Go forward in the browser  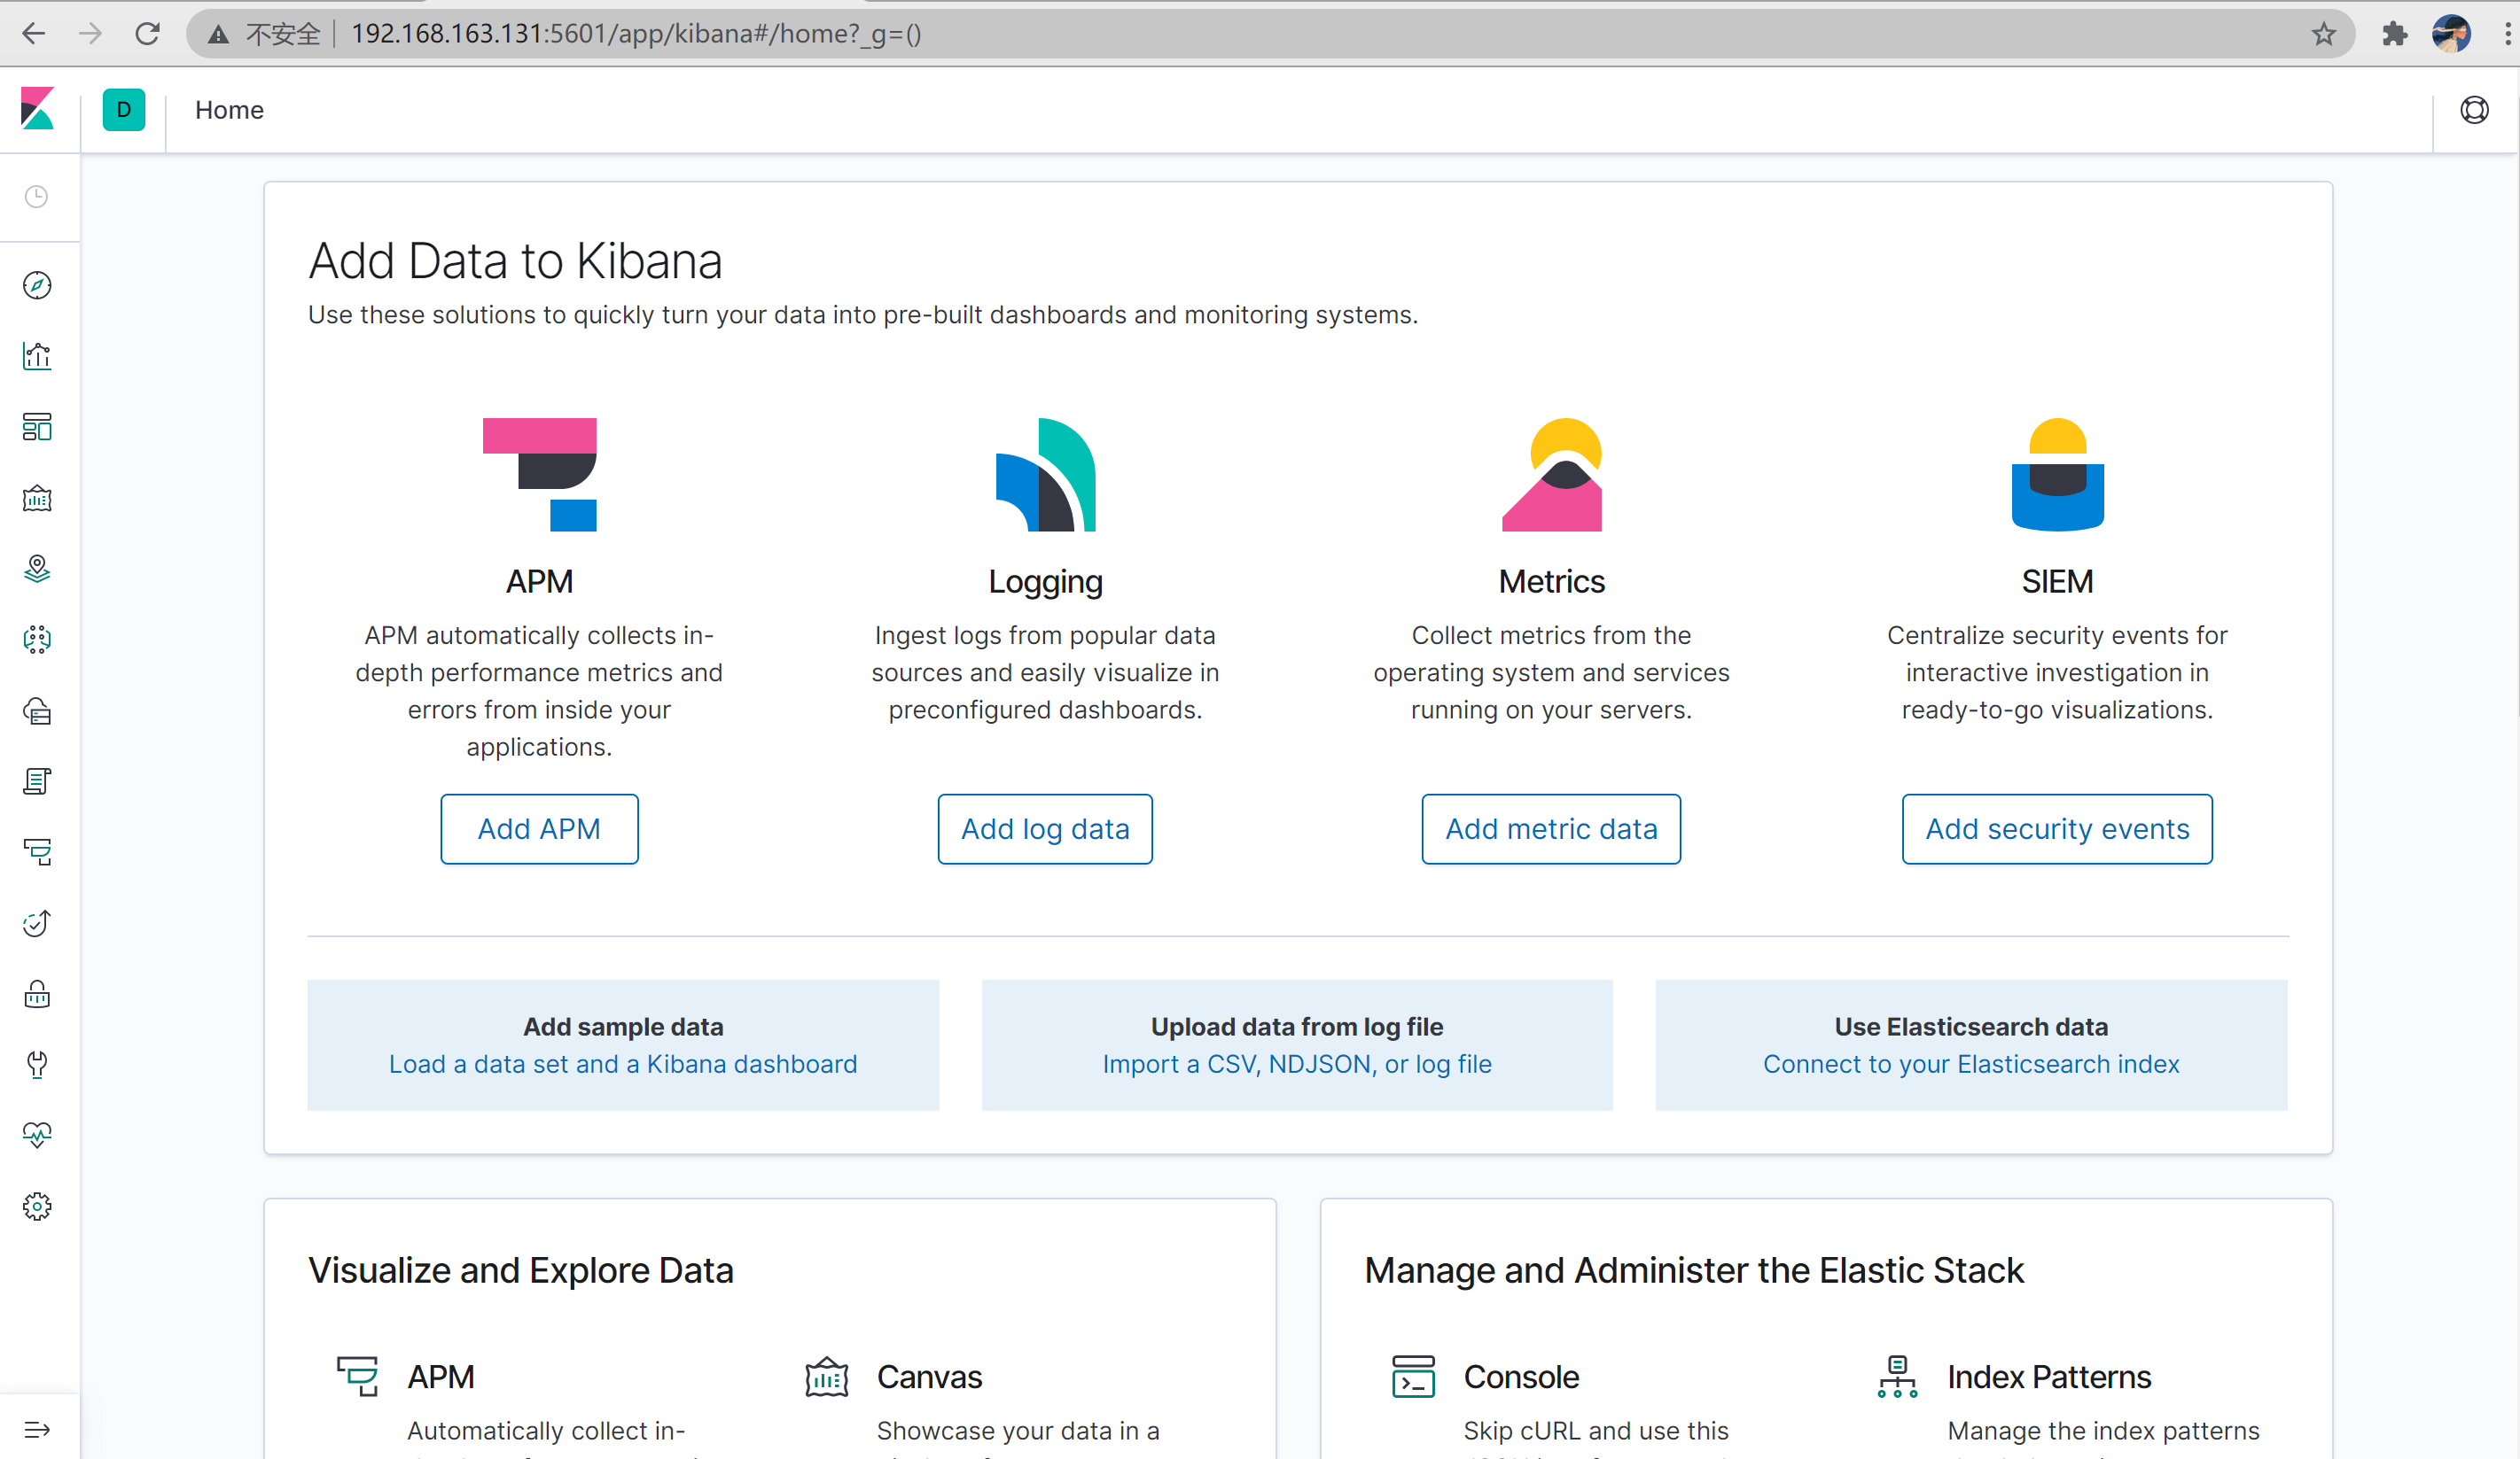91,34
